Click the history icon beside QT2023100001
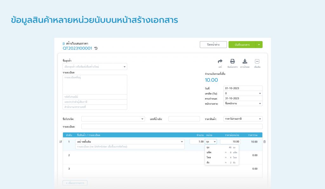325x189 pixels. (96, 48)
